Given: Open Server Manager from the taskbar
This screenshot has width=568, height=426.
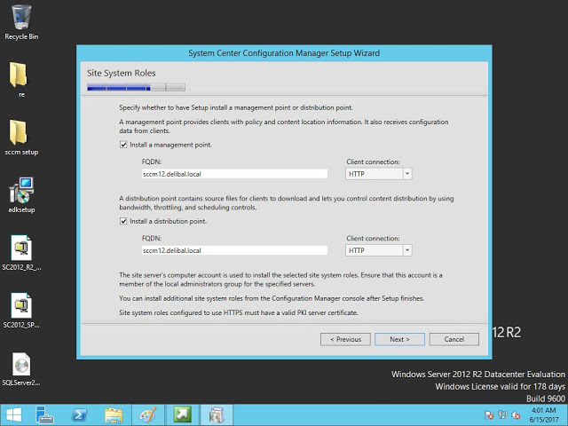Looking at the screenshot, I should click(44, 414).
